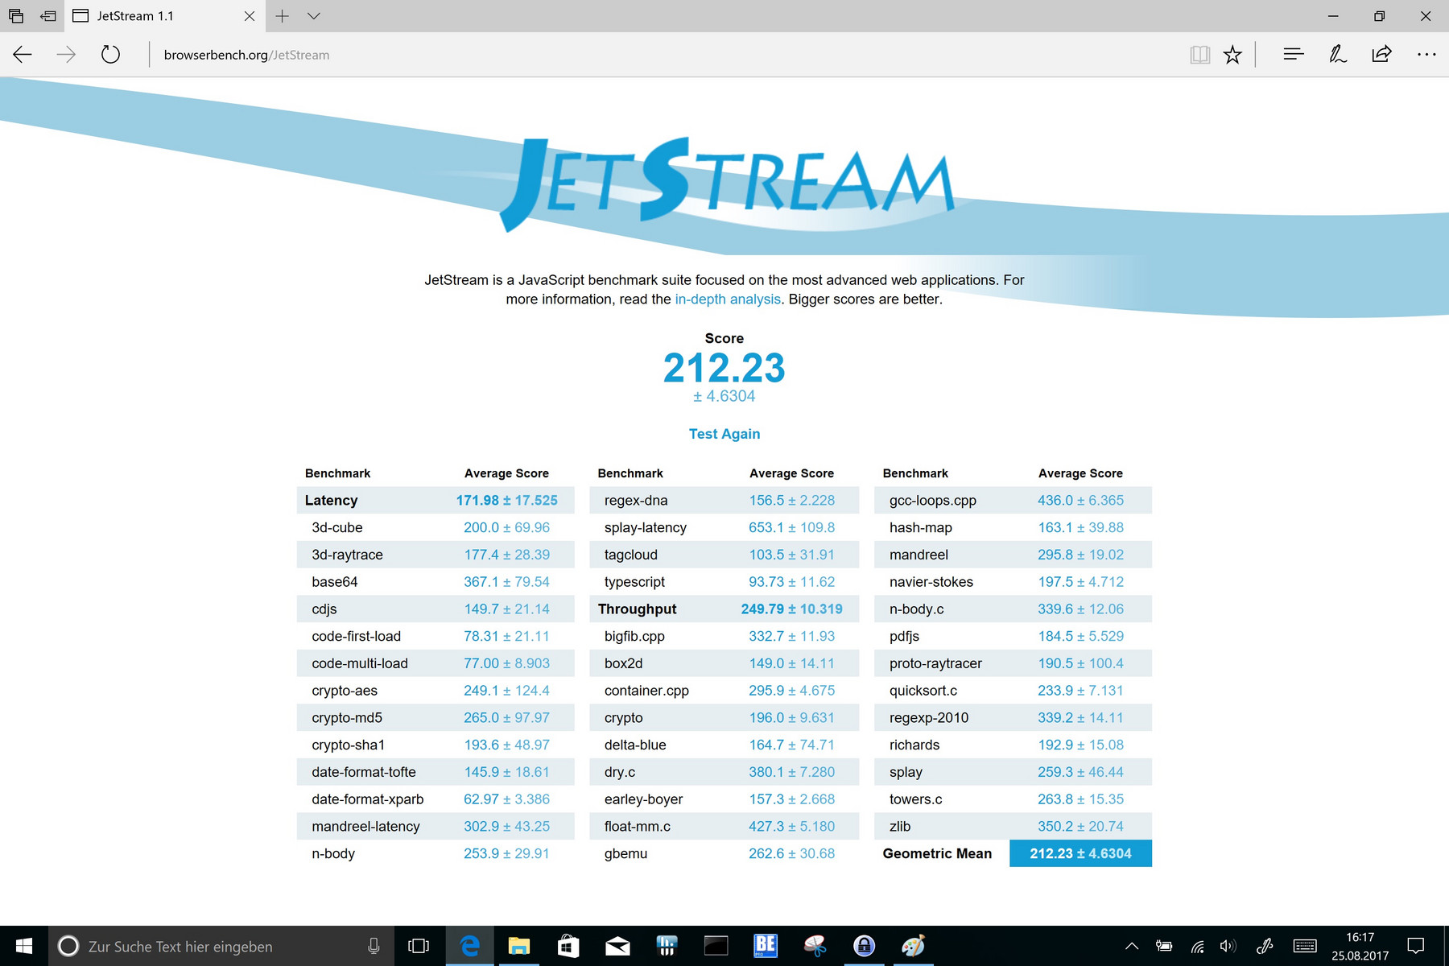Open the black window app on taskbar
Screen dimensions: 1449x966
click(x=716, y=946)
